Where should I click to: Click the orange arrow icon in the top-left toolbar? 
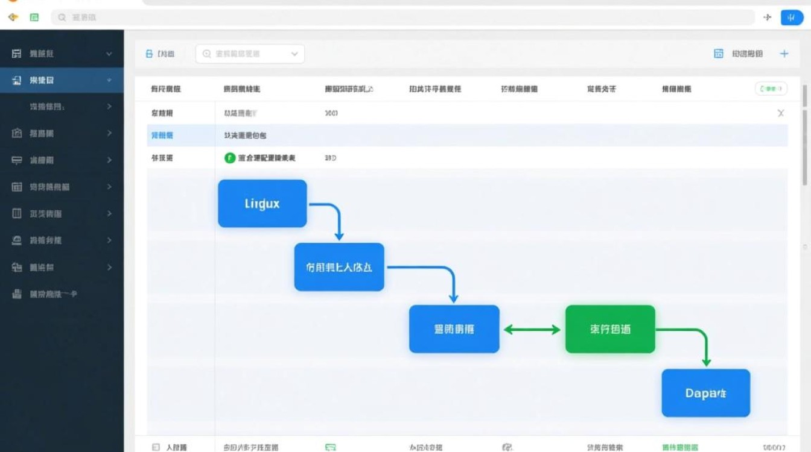click(x=12, y=17)
